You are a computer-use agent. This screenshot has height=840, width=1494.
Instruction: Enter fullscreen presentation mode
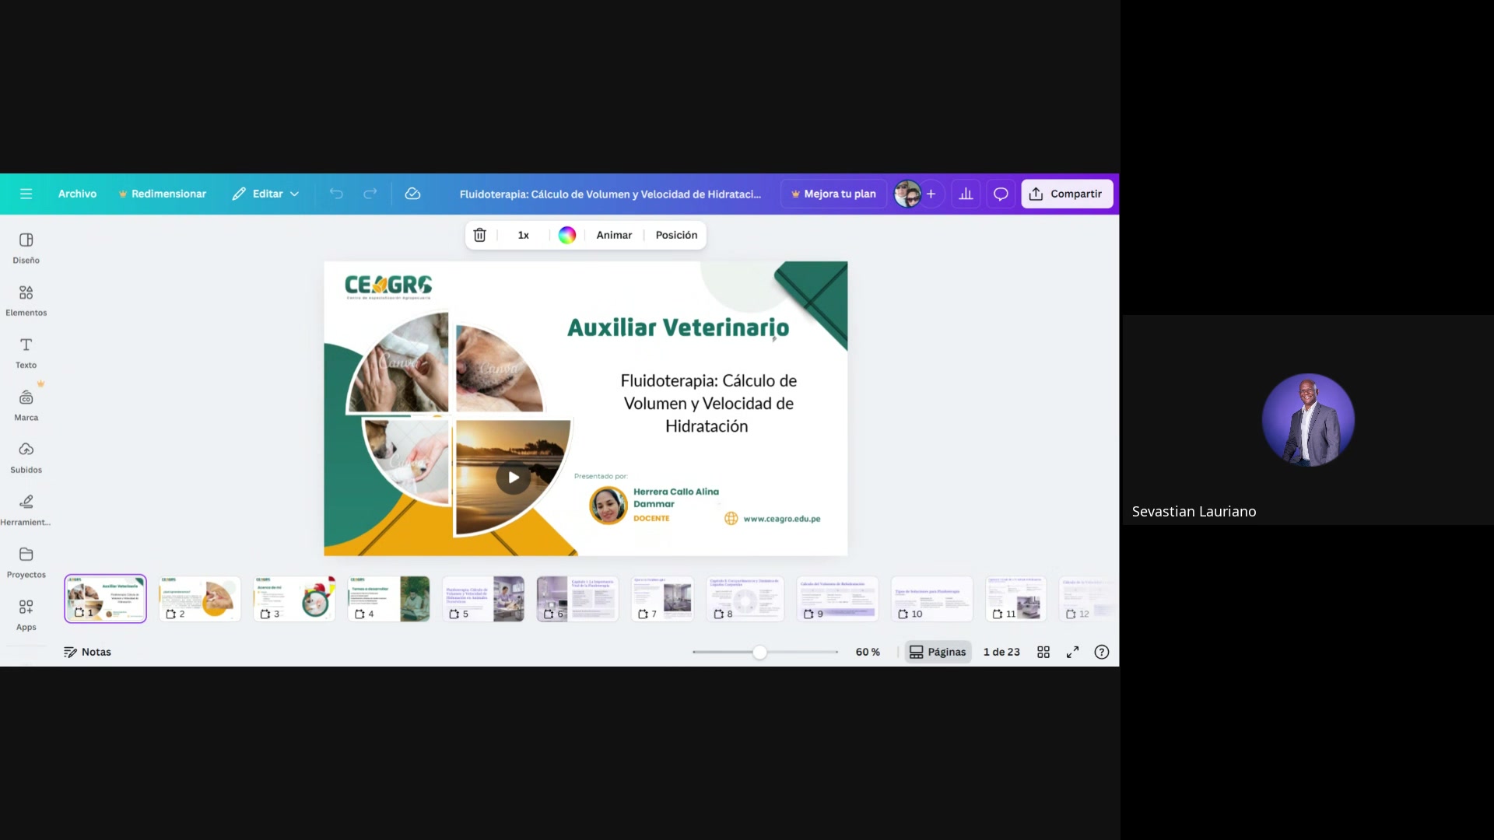[x=1072, y=652]
